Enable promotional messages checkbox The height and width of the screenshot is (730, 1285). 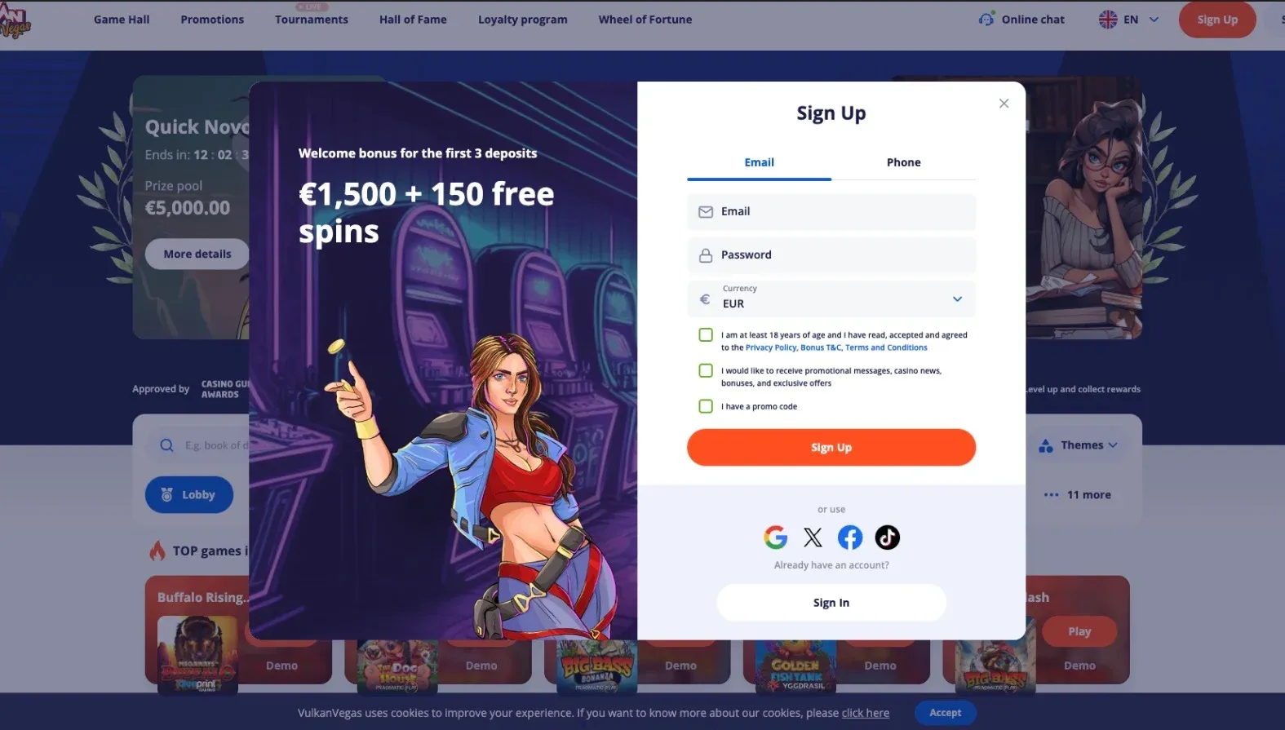click(x=706, y=371)
